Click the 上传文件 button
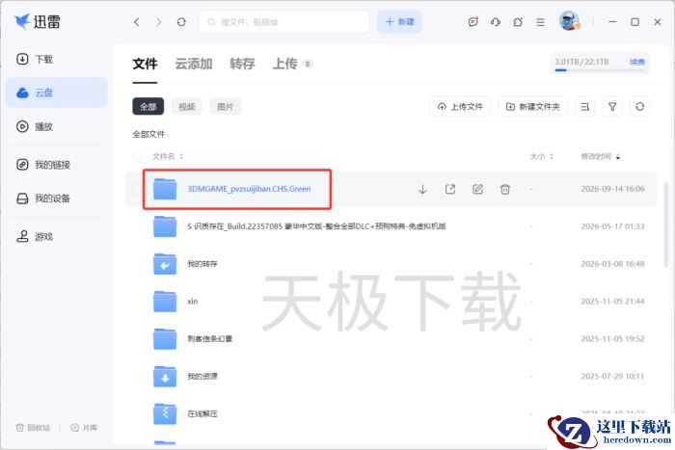This screenshot has width=675, height=450. 460,107
